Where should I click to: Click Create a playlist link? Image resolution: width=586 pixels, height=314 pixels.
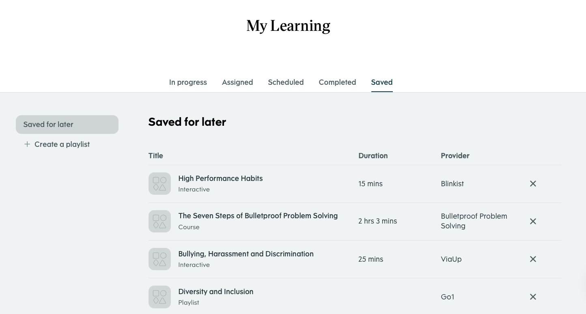[62, 144]
